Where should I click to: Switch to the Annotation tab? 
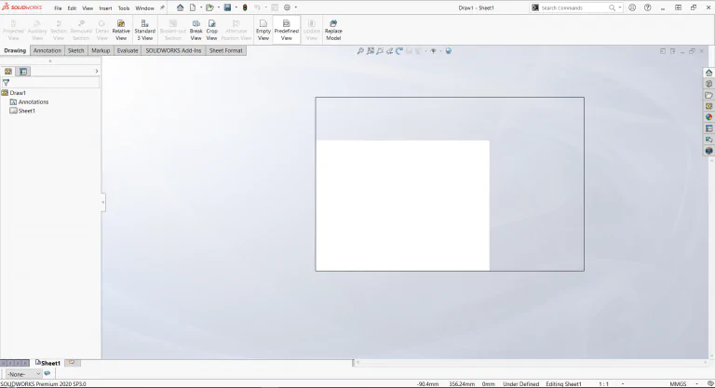point(47,50)
